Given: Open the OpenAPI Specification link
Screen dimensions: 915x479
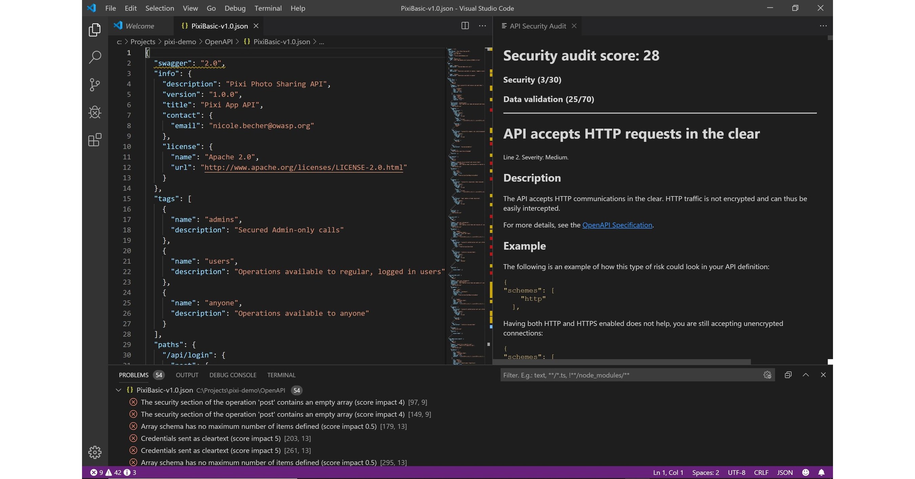Looking at the screenshot, I should (x=617, y=225).
